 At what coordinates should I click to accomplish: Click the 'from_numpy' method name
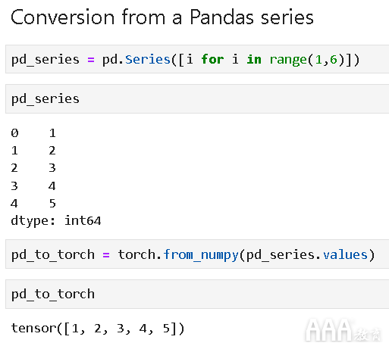tap(201, 255)
